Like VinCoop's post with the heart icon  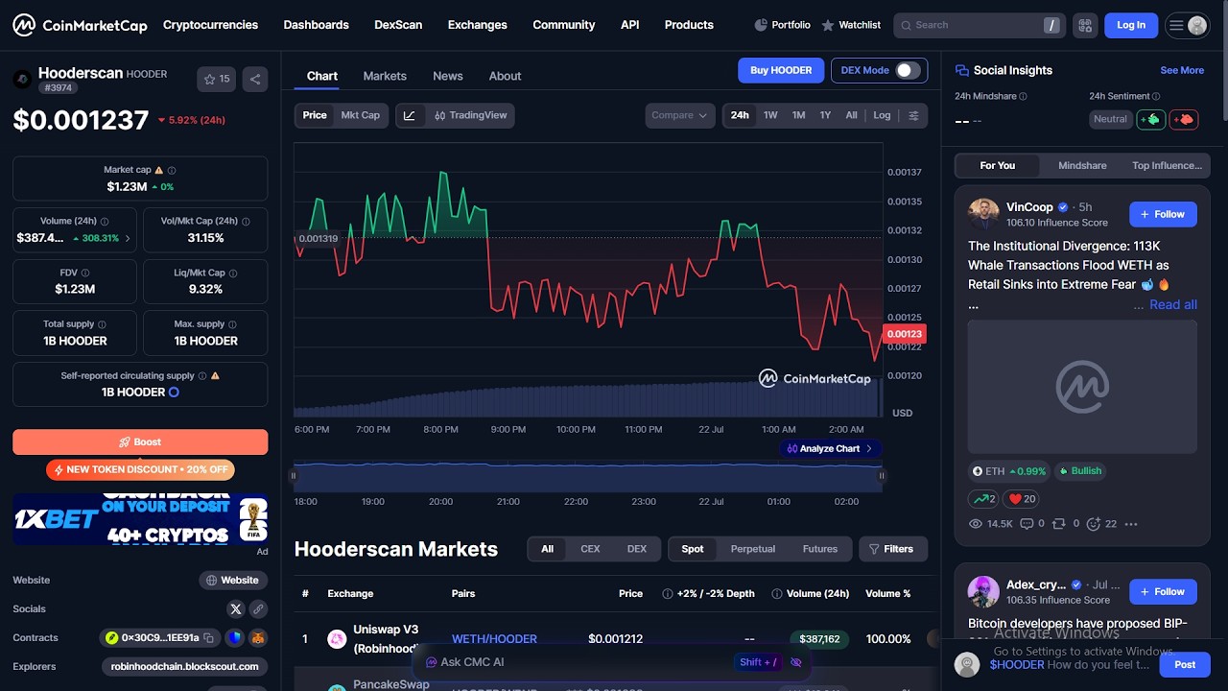click(x=1022, y=498)
